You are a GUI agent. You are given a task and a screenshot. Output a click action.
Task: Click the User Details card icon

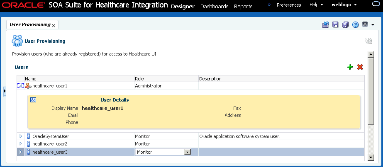pos(33,100)
